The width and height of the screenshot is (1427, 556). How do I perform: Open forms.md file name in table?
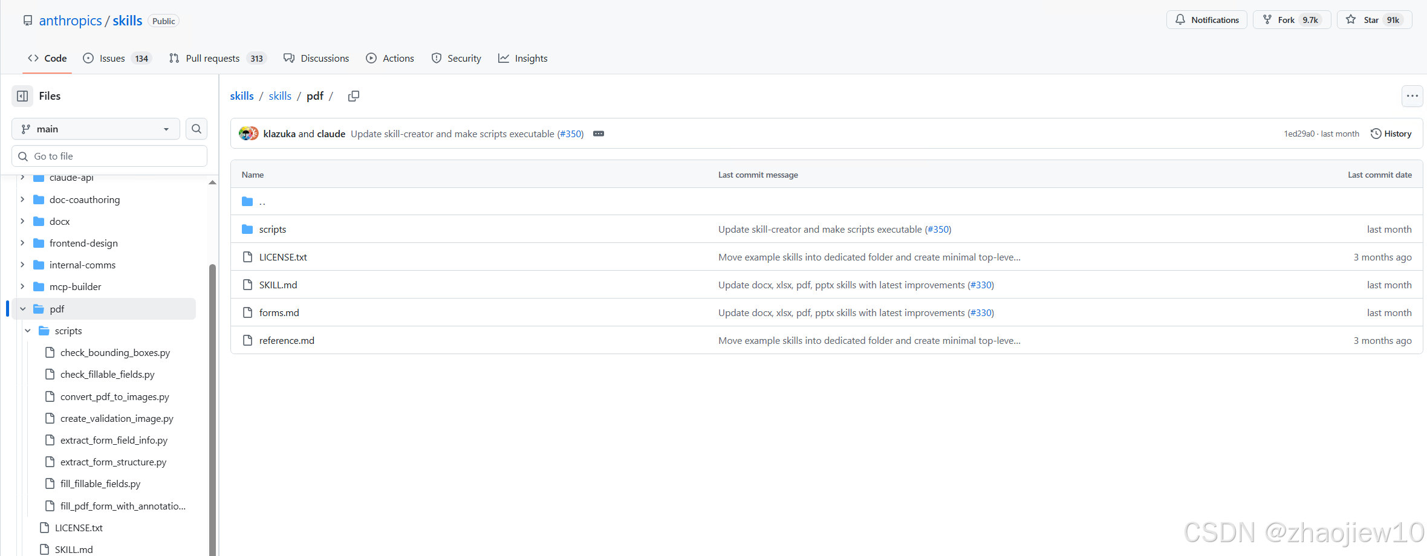coord(279,312)
